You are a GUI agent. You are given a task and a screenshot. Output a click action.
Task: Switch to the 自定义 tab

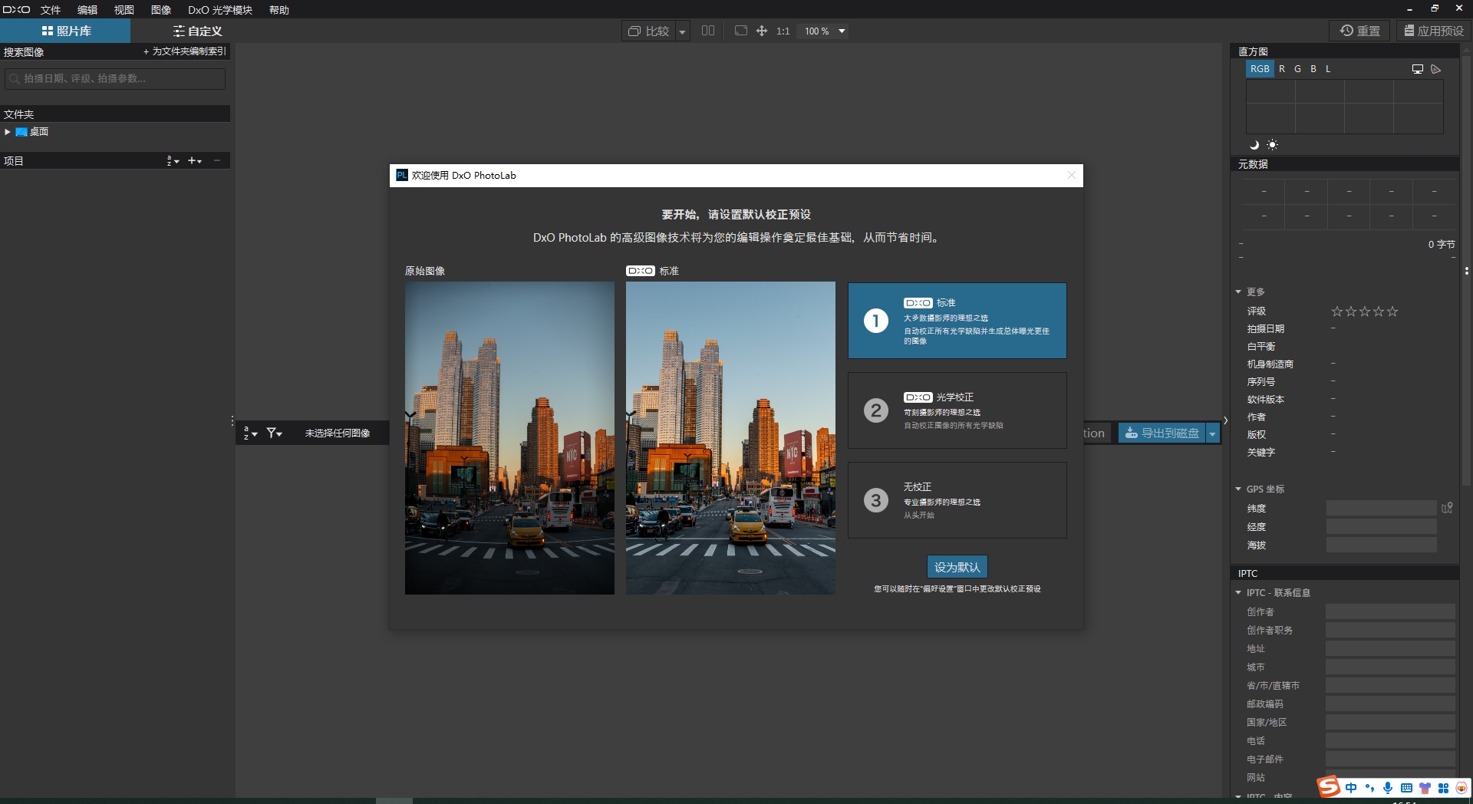(x=197, y=31)
